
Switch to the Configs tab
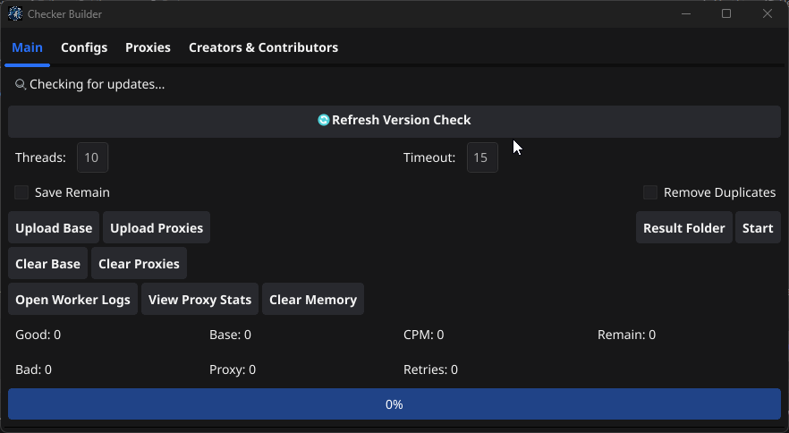tap(84, 47)
